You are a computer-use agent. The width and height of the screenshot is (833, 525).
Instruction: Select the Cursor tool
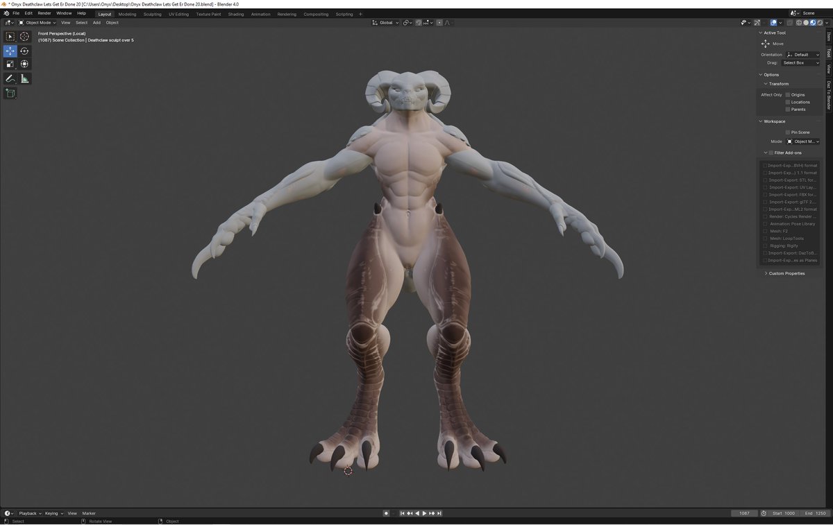(24, 36)
